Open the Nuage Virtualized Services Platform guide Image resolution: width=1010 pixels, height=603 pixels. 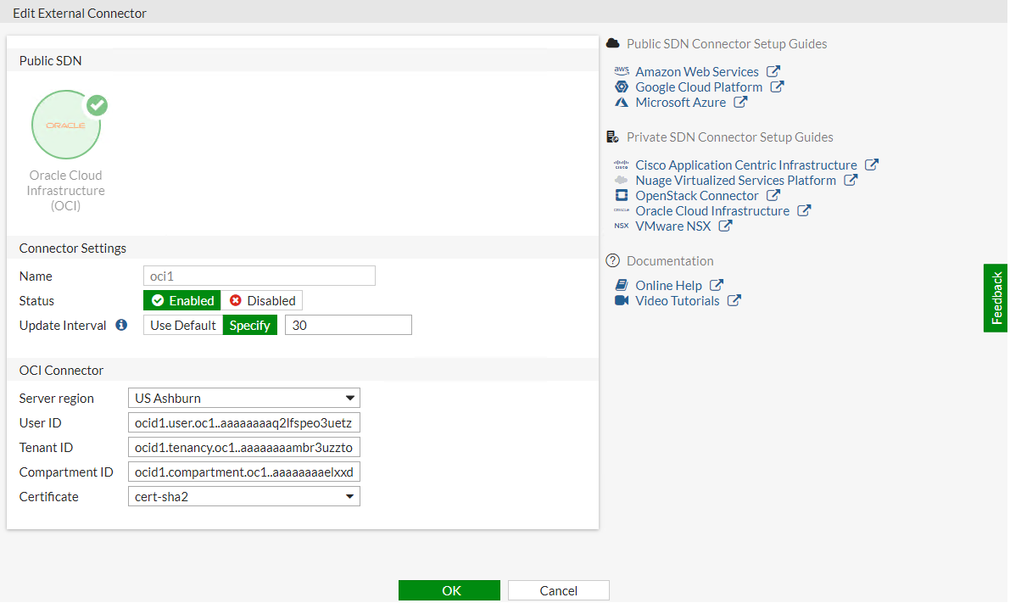click(x=735, y=180)
